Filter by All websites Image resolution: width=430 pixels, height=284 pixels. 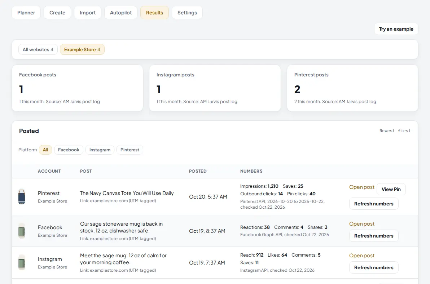(x=38, y=50)
